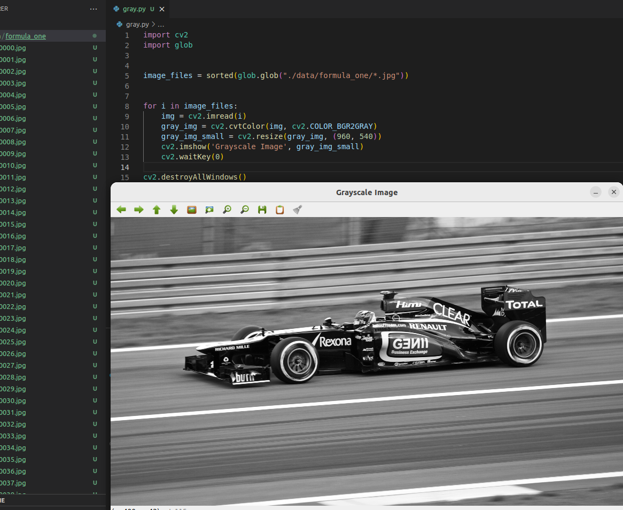Copy image using the clipboard icon
This screenshot has height=510, width=623.
point(279,210)
